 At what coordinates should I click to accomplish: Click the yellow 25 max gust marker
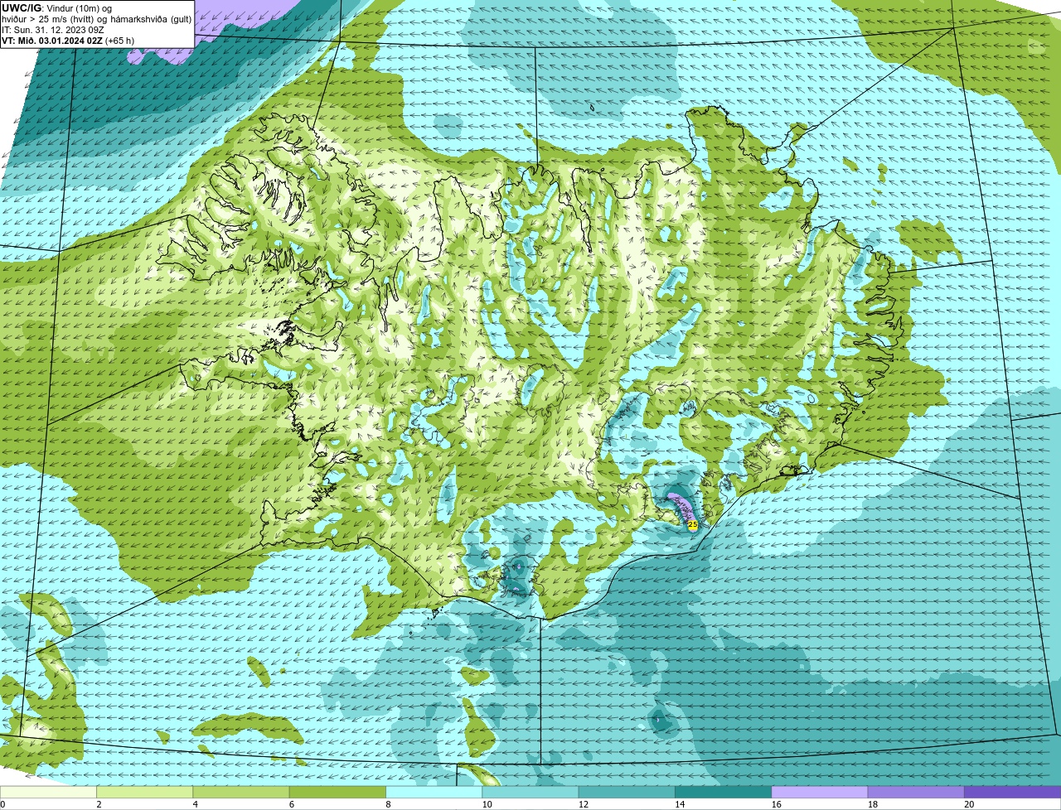[x=693, y=524]
